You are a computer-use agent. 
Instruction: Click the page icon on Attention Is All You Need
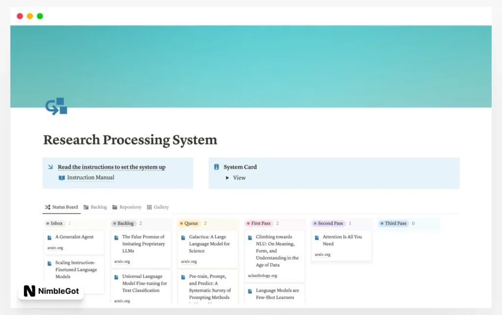(317, 237)
